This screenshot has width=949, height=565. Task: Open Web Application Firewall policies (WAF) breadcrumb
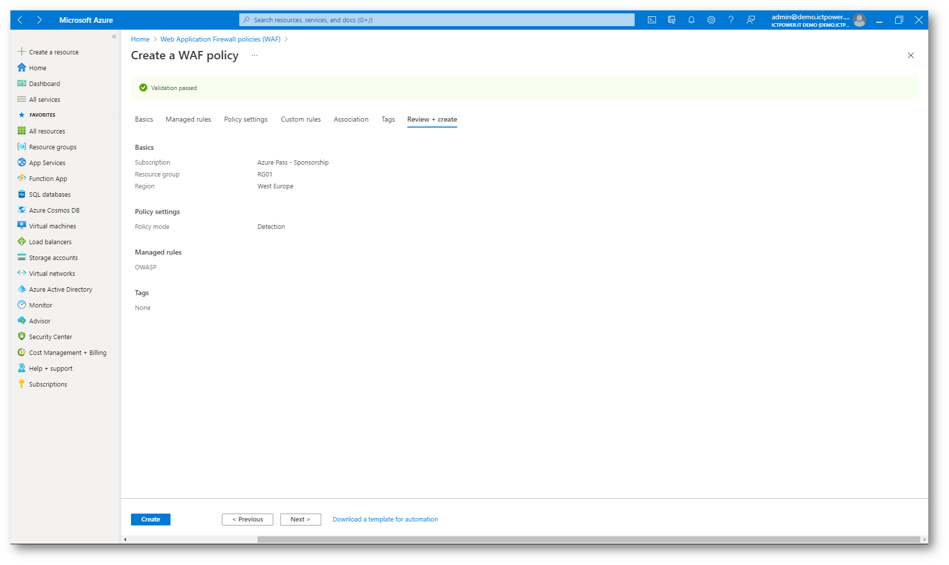coord(220,39)
